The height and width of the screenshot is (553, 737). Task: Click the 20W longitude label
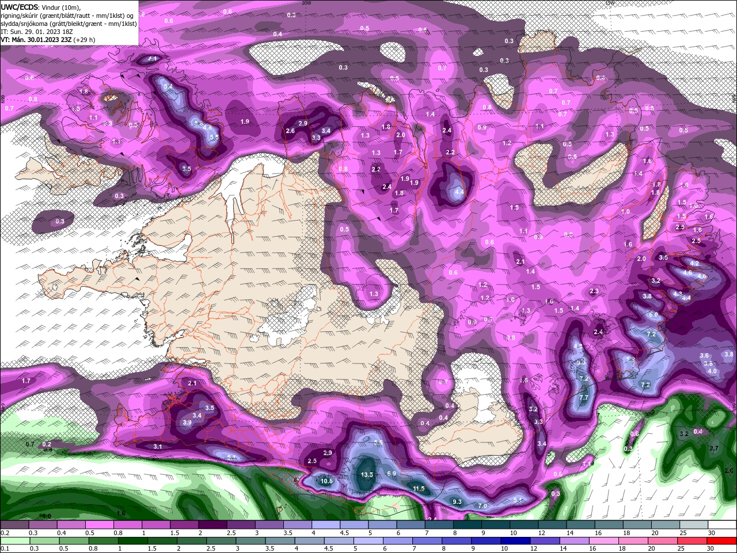pos(306,3)
